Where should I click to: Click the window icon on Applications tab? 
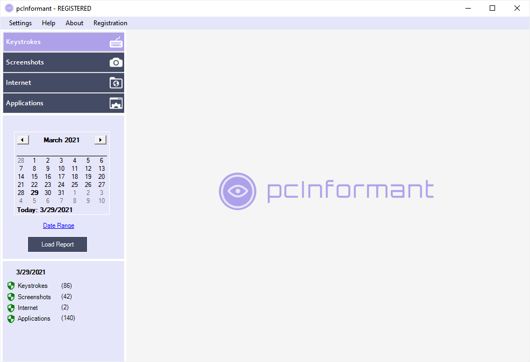[116, 103]
